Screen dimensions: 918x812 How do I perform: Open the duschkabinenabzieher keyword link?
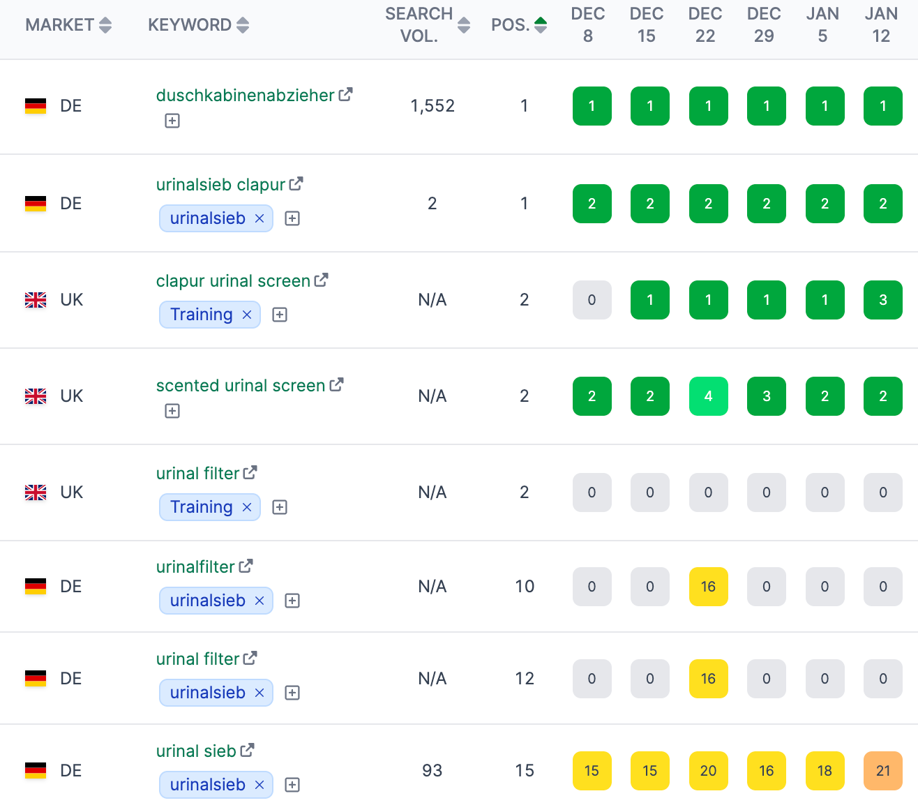click(x=246, y=96)
